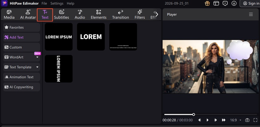The width and height of the screenshot is (260, 127).
Task: Open the layout switcher icon
Action: (216, 3)
